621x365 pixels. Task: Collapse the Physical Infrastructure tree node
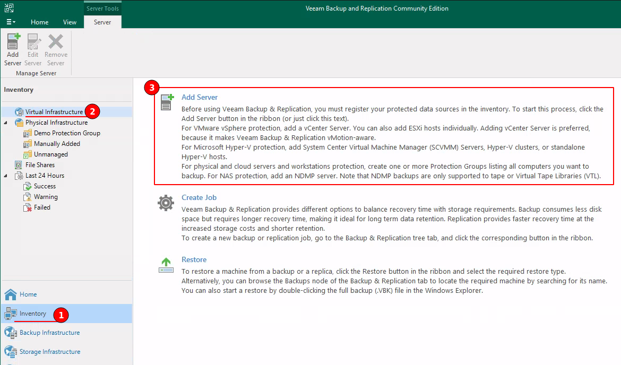pos(5,123)
